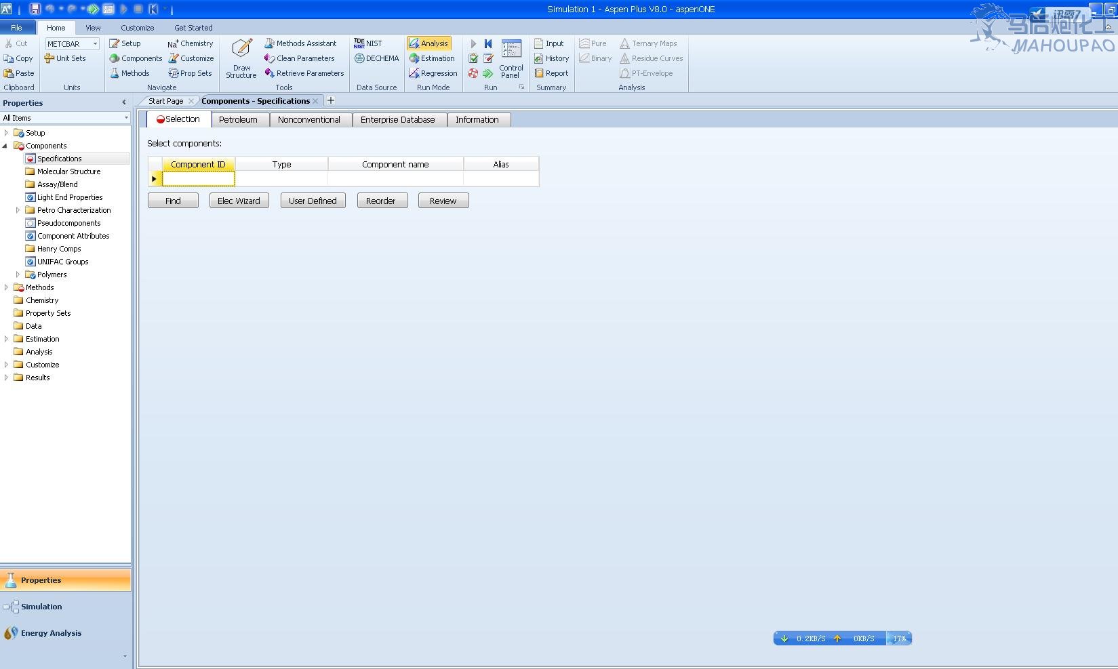The image size is (1118, 669).
Task: Select Analysis run mode
Action: (428, 43)
